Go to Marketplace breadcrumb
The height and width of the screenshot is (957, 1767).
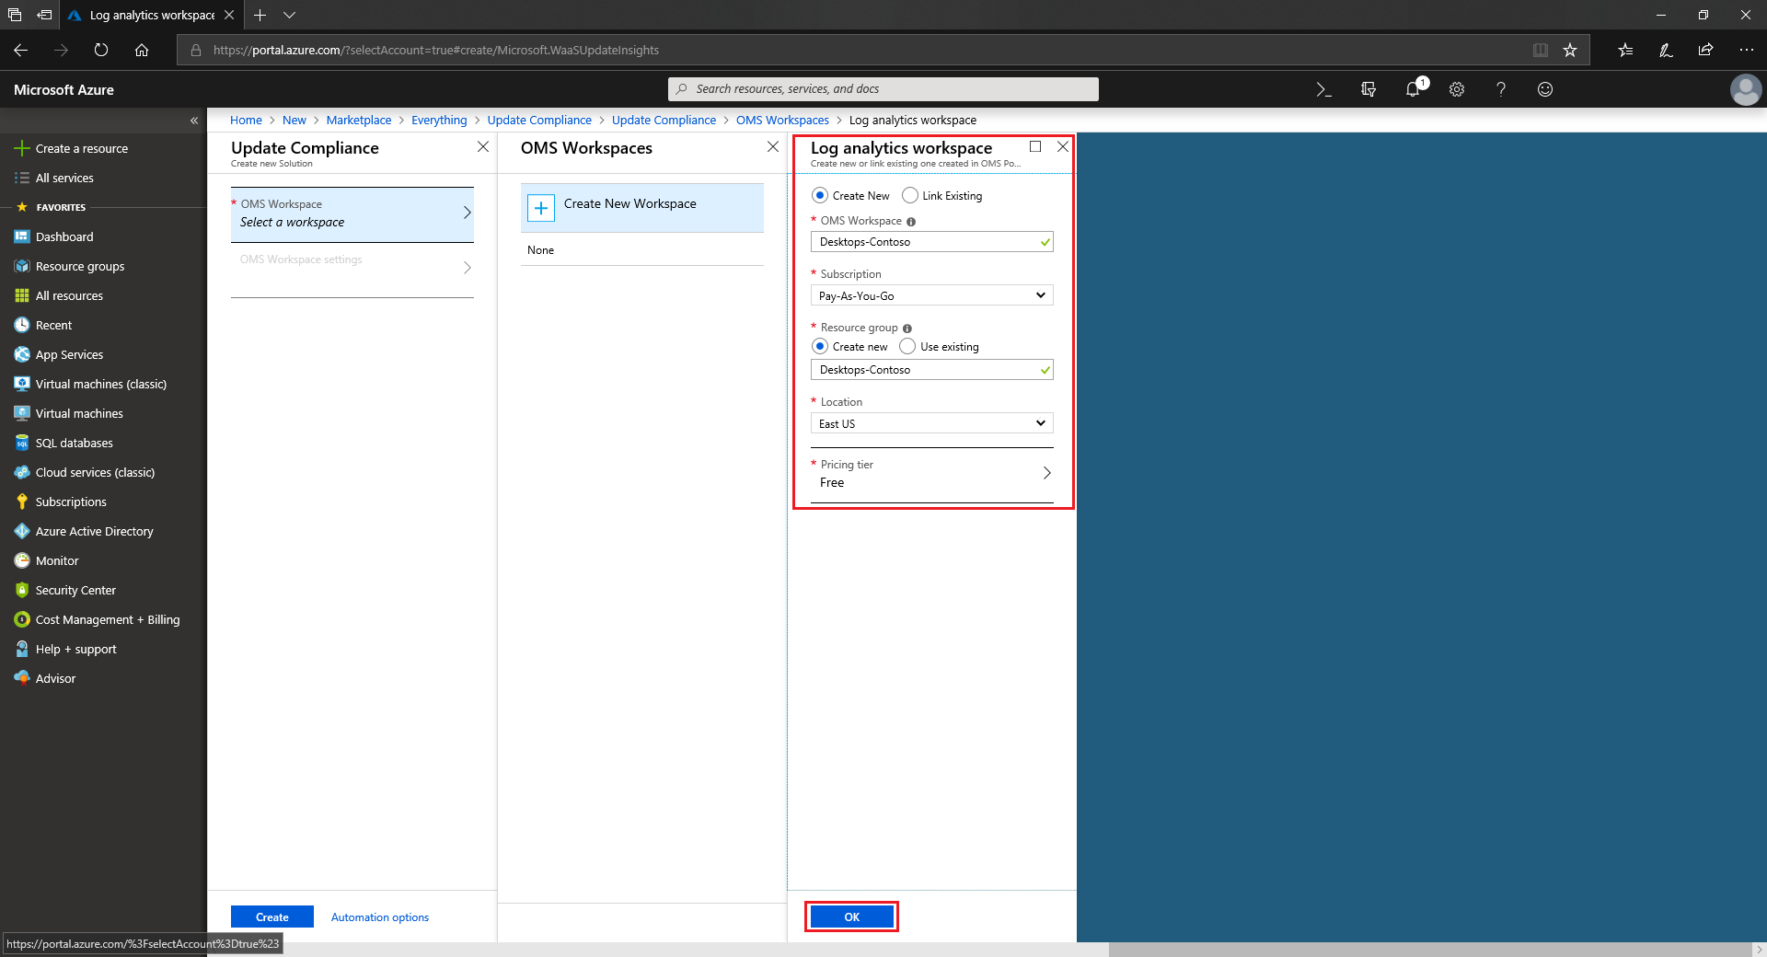(x=359, y=121)
